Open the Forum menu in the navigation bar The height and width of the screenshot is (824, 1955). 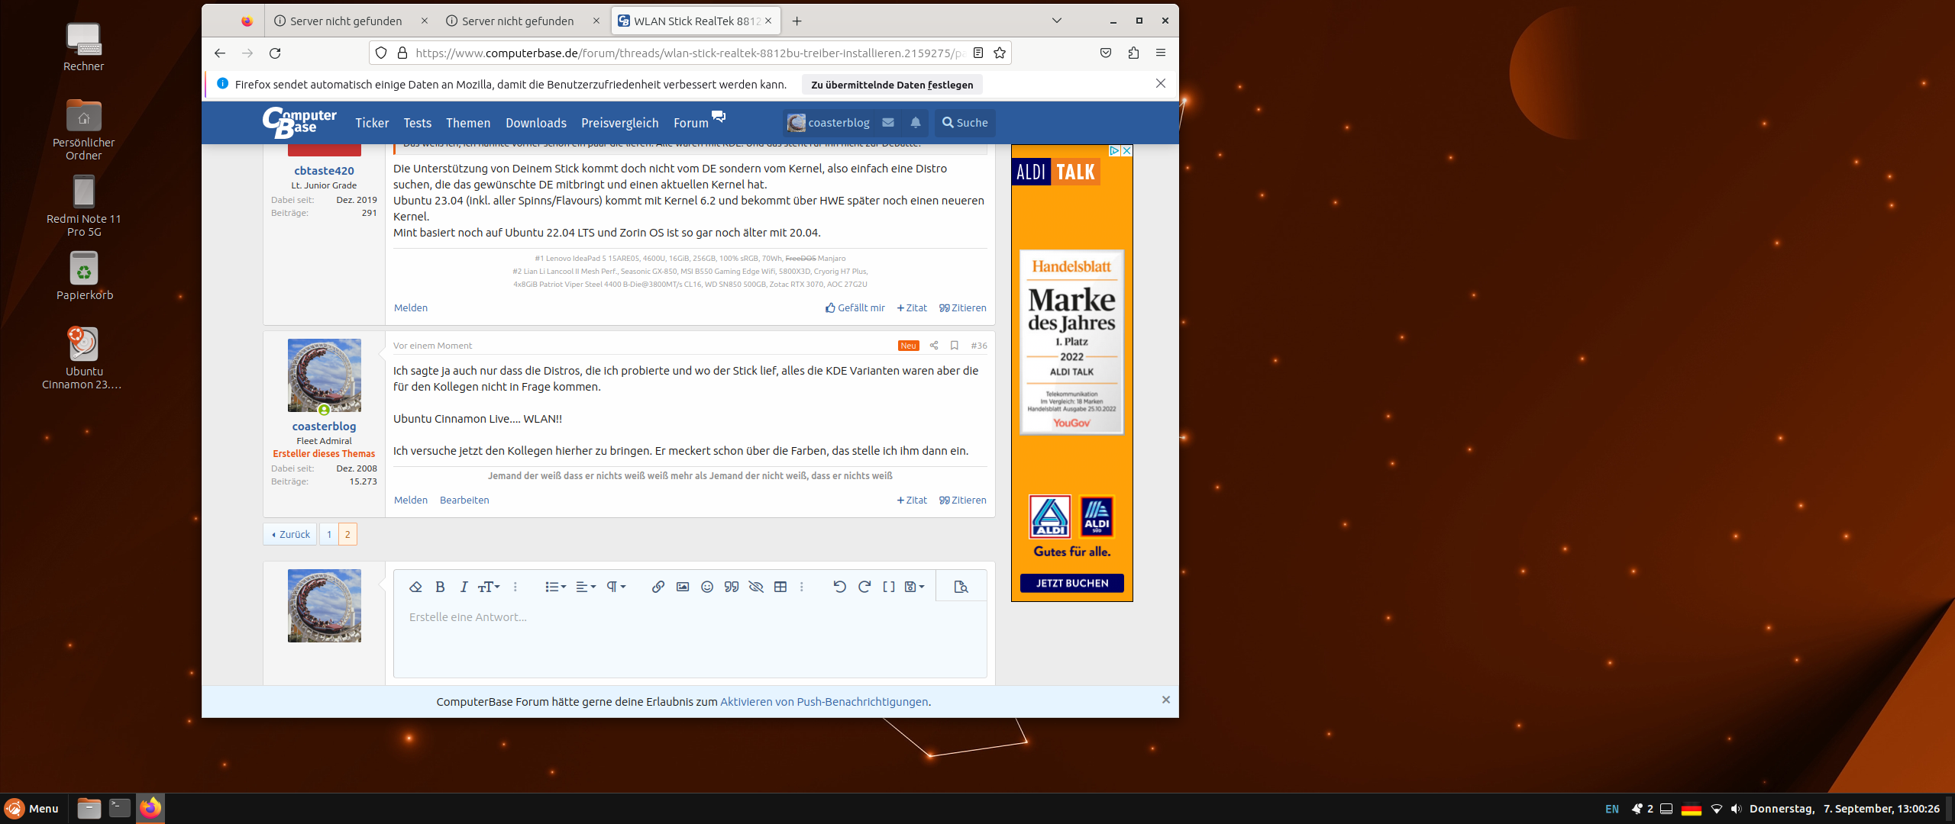(x=690, y=122)
